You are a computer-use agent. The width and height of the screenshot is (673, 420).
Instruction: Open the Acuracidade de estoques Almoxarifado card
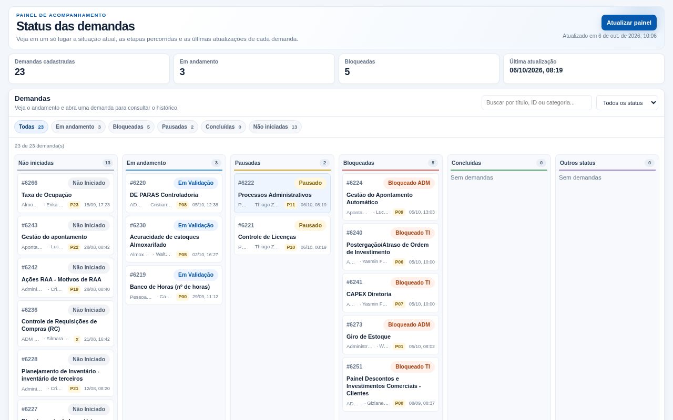(174, 239)
